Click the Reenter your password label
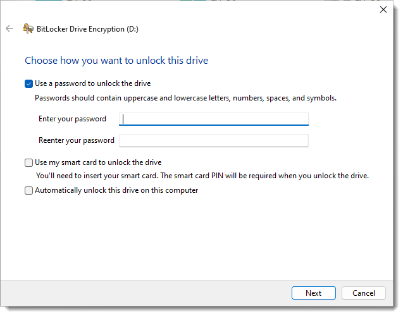 pos(77,141)
